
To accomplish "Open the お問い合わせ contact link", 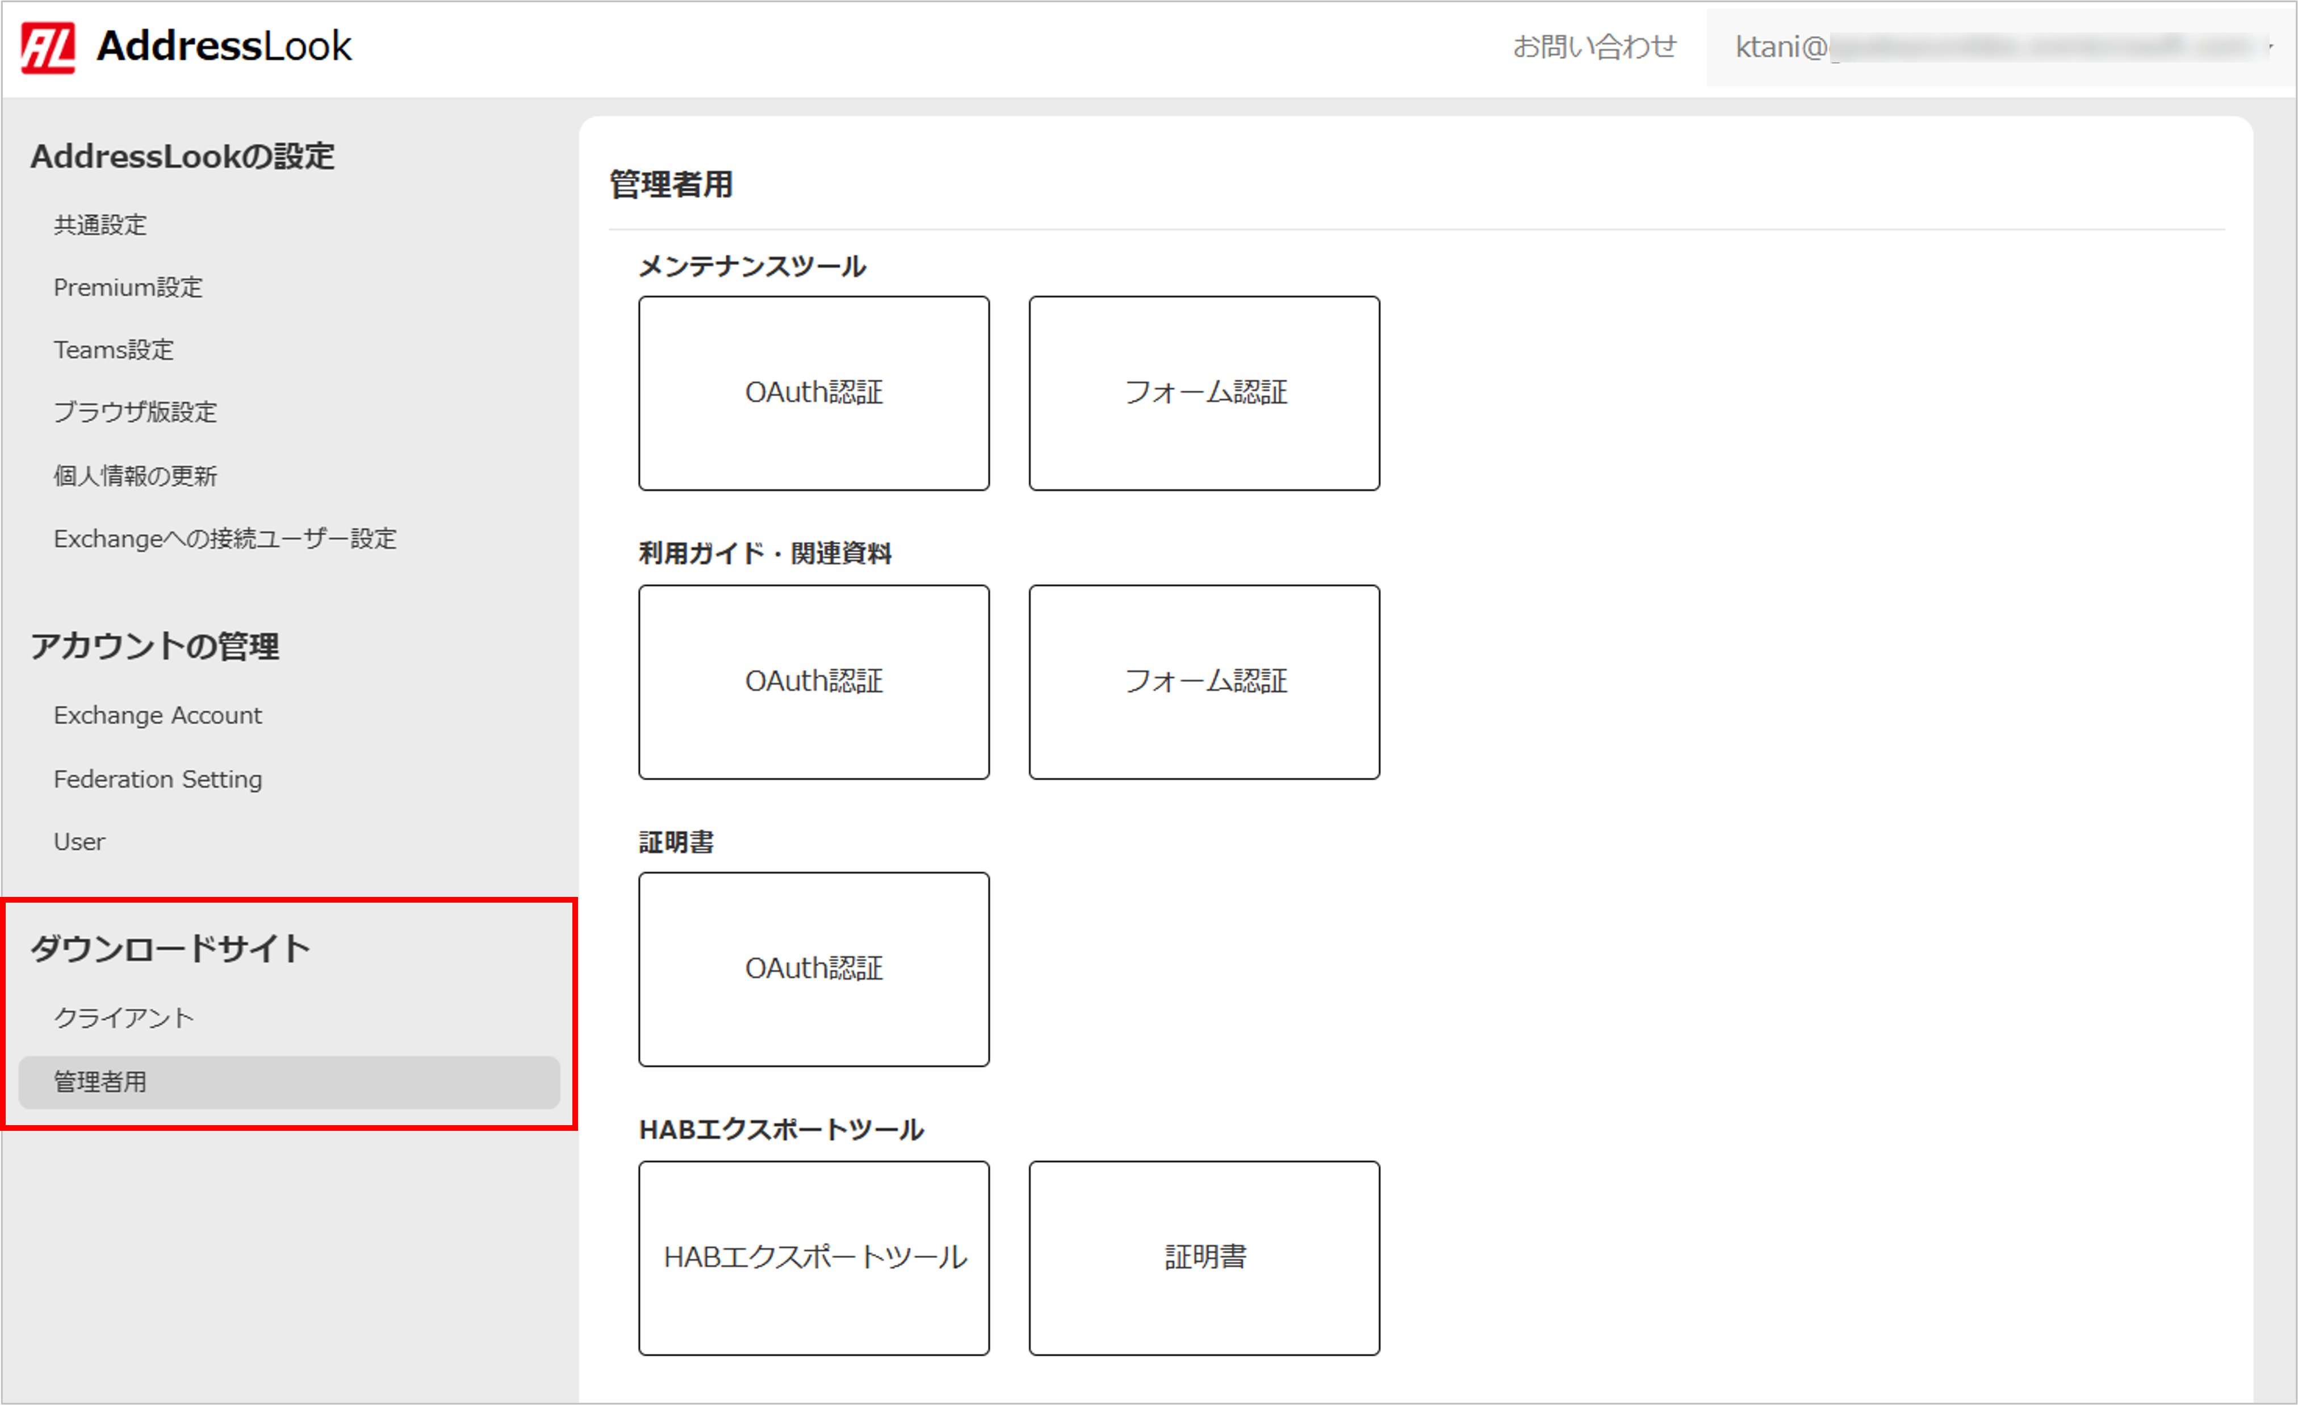I will point(1594,47).
